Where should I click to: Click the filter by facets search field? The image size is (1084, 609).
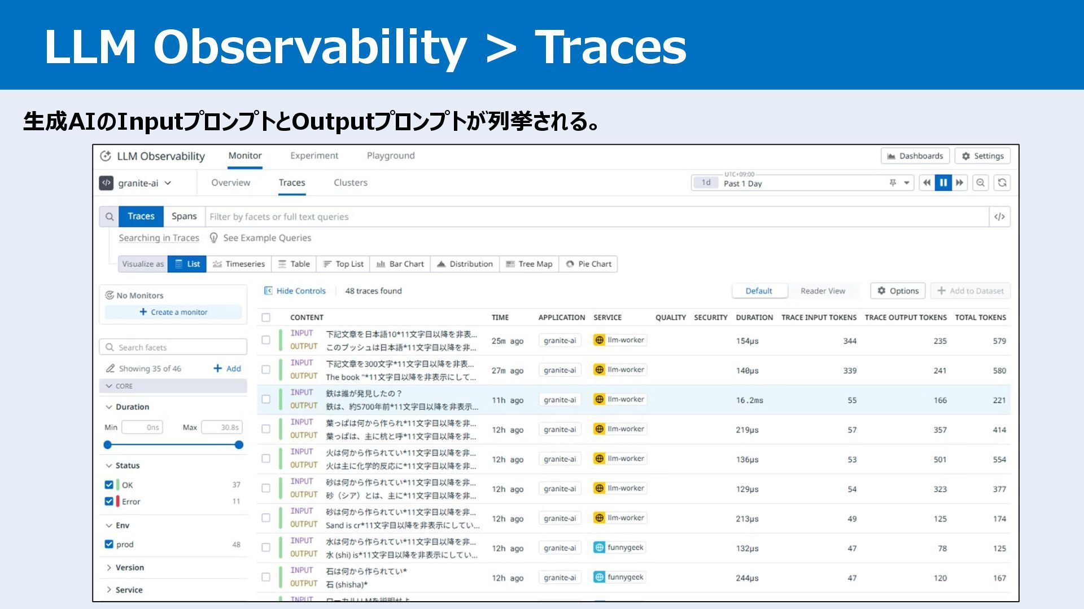coord(593,217)
